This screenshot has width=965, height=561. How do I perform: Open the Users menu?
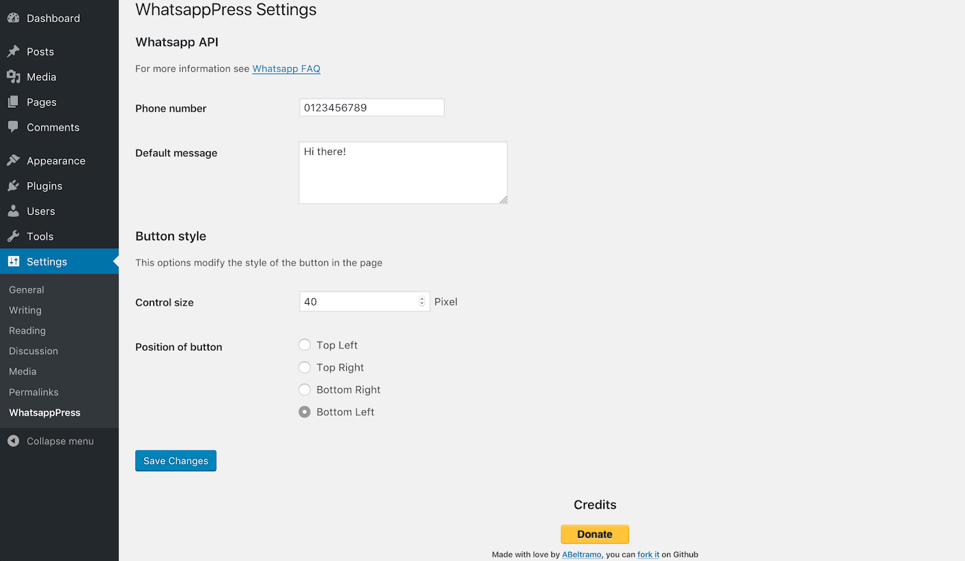59,211
